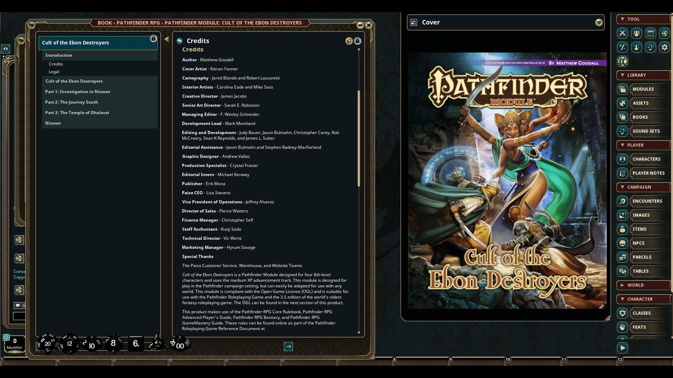Open the Calendar tool icon
This screenshot has width=673, height=378.
650,33
